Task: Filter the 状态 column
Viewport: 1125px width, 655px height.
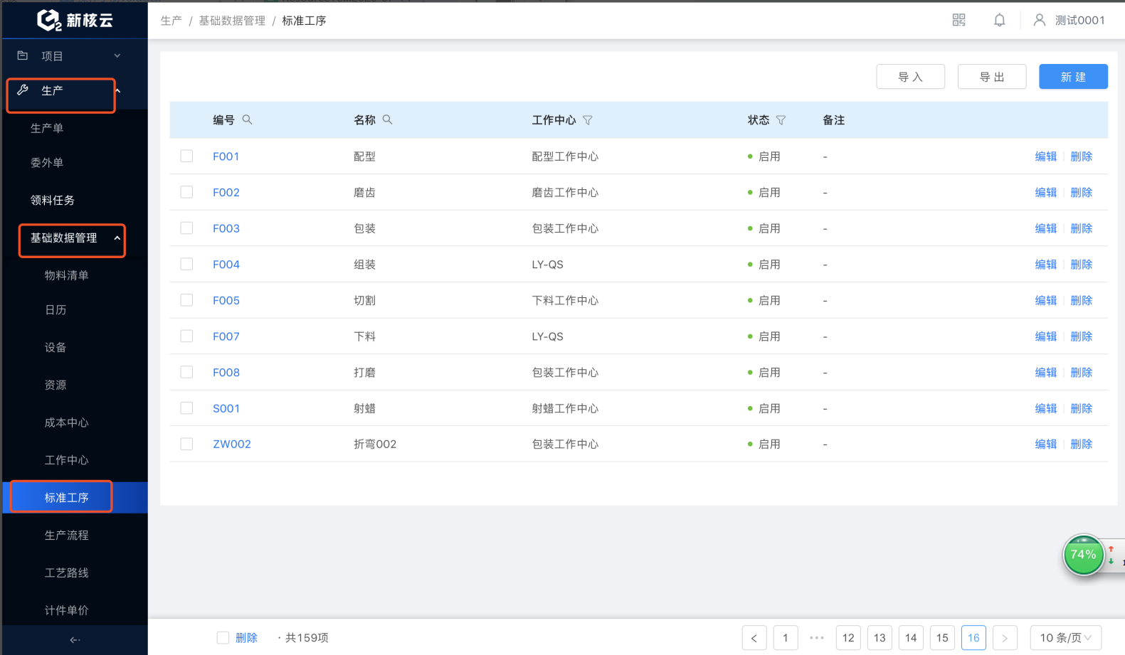Action: coord(781,120)
